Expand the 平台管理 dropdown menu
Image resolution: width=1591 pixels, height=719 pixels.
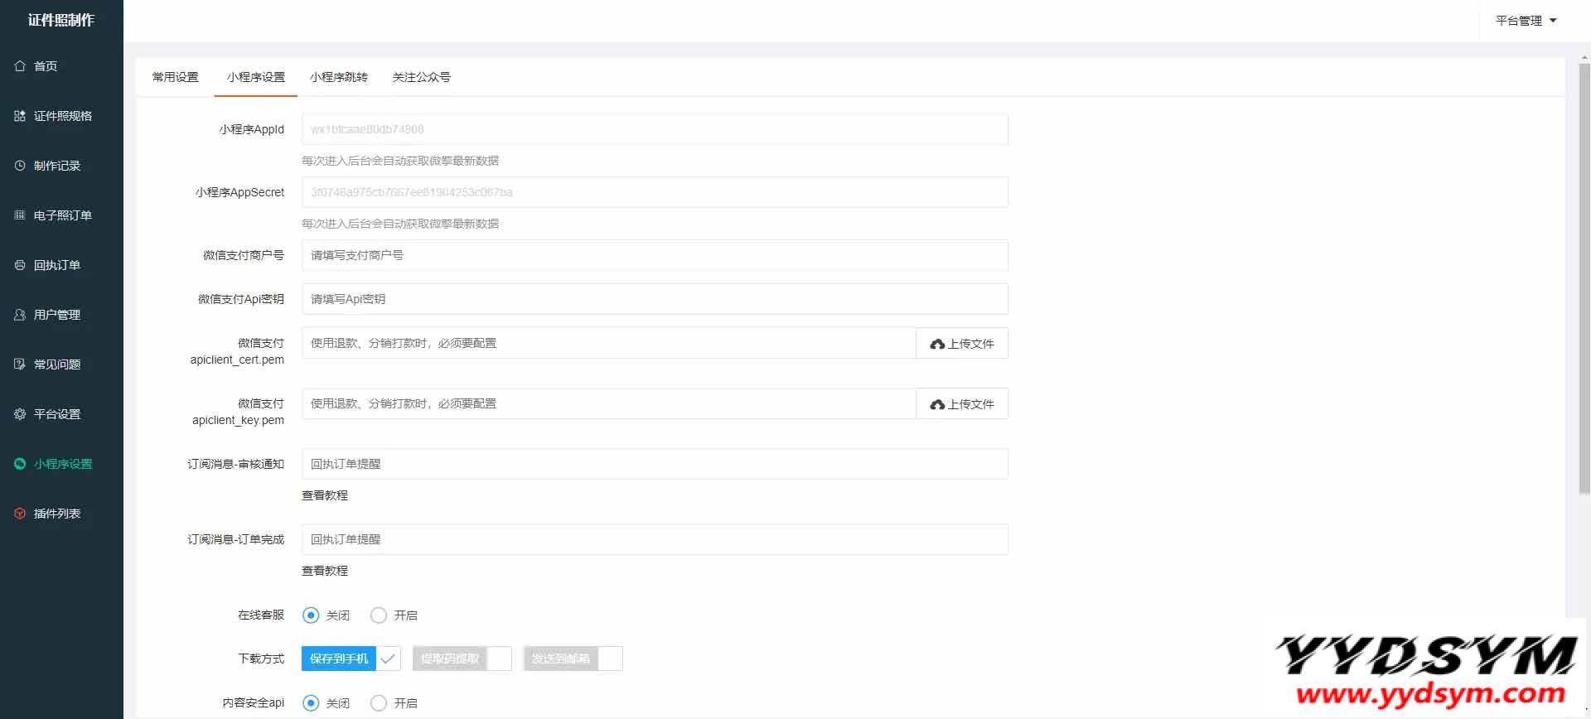(x=1526, y=21)
